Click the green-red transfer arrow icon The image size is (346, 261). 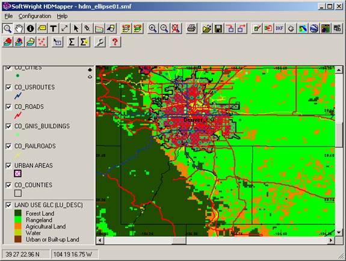click(268, 28)
